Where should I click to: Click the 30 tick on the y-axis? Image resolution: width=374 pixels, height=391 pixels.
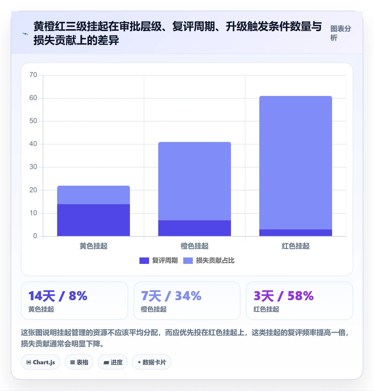(33, 167)
